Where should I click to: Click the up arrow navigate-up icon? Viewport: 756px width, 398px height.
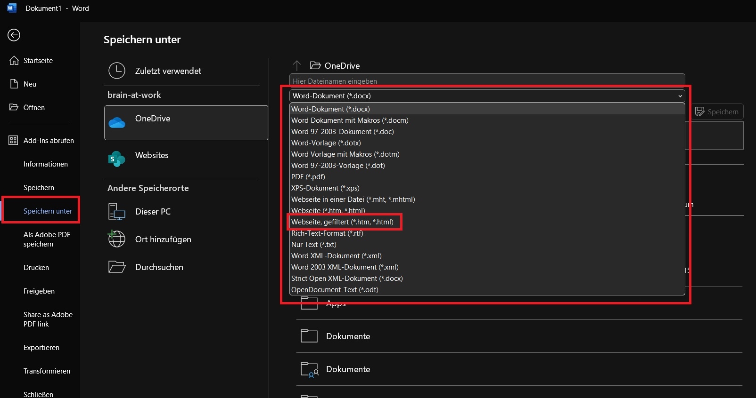[297, 65]
